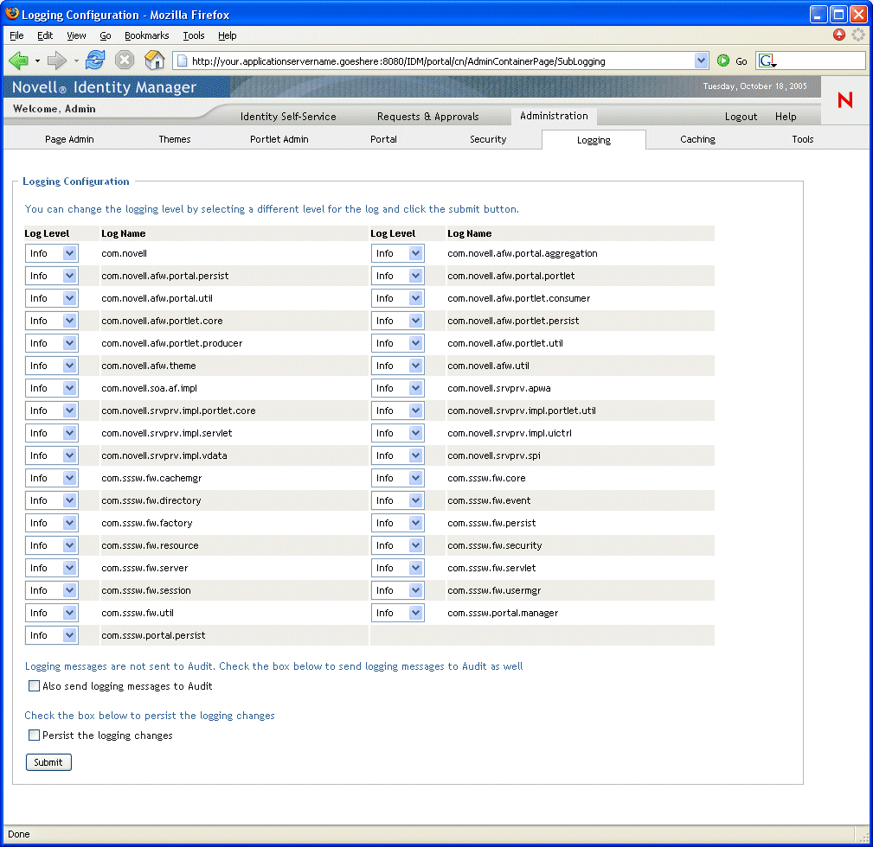
Task: Click log name com.novell.srvprv.impl.vdata
Action: 164,455
